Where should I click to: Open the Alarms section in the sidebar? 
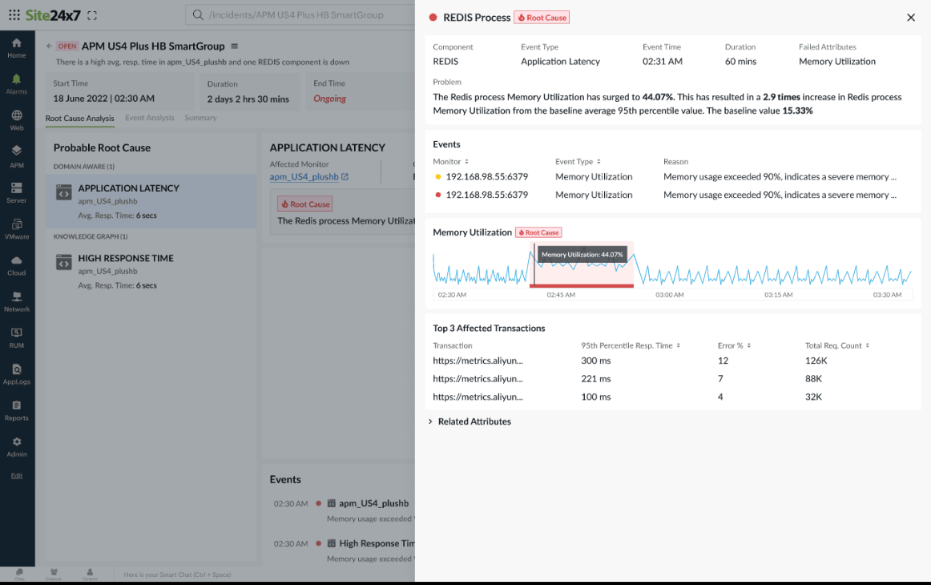pyautogui.click(x=17, y=83)
